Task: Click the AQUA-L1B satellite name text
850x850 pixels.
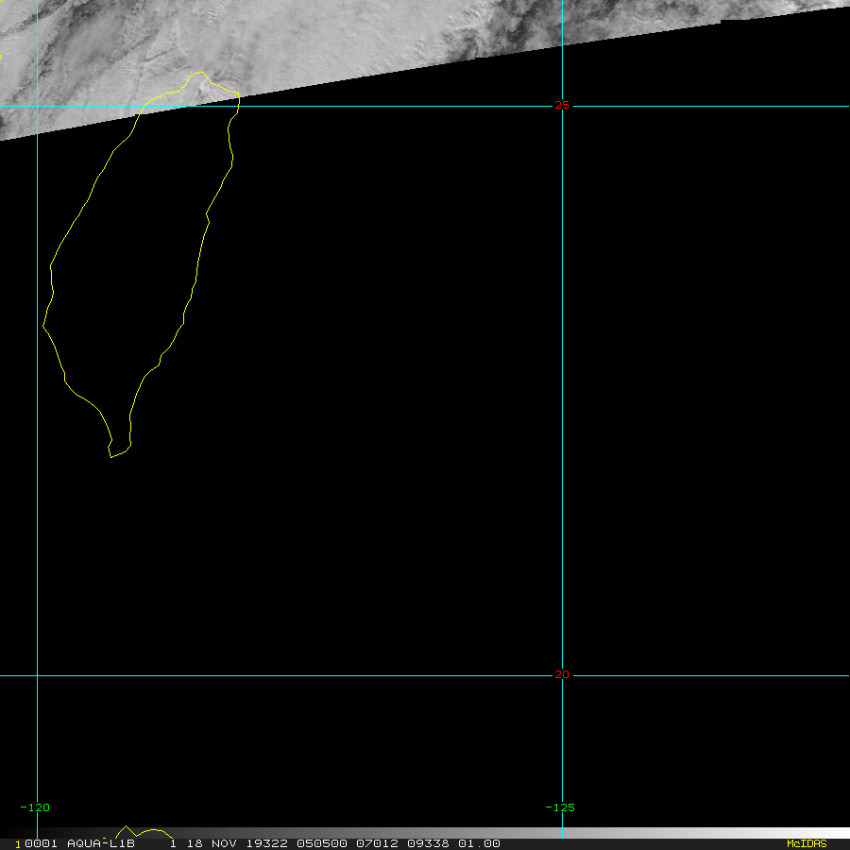Action: (100, 843)
